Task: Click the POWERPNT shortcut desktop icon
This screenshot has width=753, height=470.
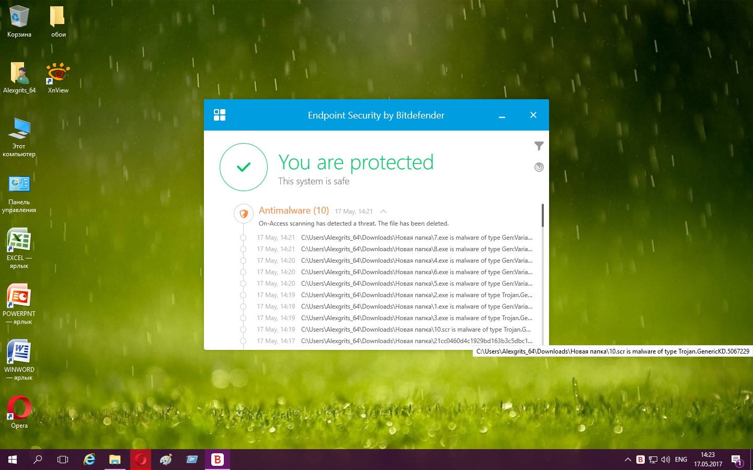Action: tap(19, 305)
